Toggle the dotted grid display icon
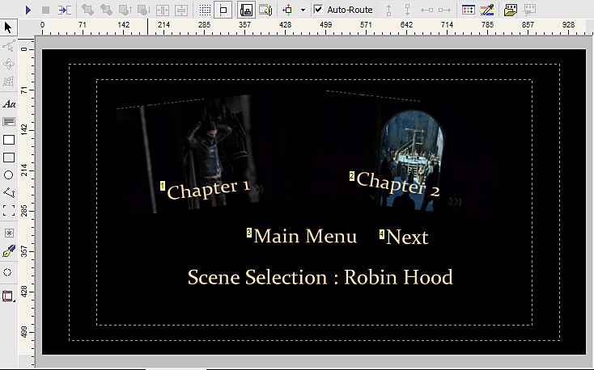Viewport: 594px width, 370px height. 205,10
